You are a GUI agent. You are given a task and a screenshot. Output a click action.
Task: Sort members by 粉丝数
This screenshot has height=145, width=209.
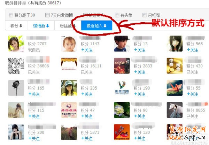(68, 25)
